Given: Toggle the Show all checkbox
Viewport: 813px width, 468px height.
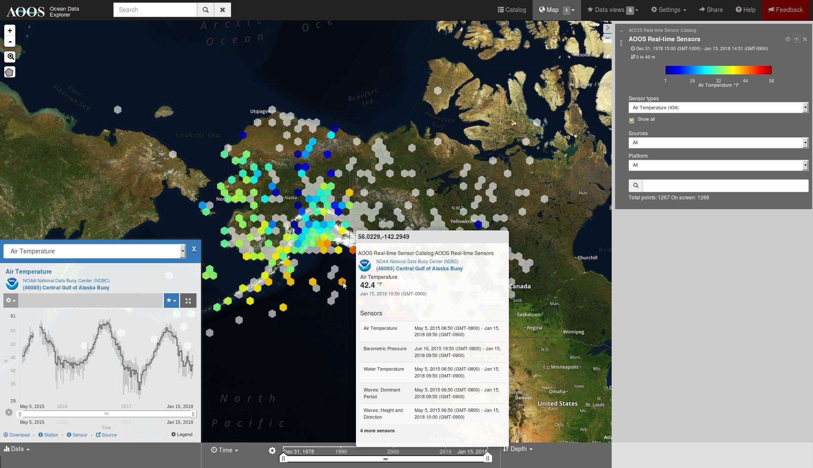Looking at the screenshot, I should click(632, 120).
